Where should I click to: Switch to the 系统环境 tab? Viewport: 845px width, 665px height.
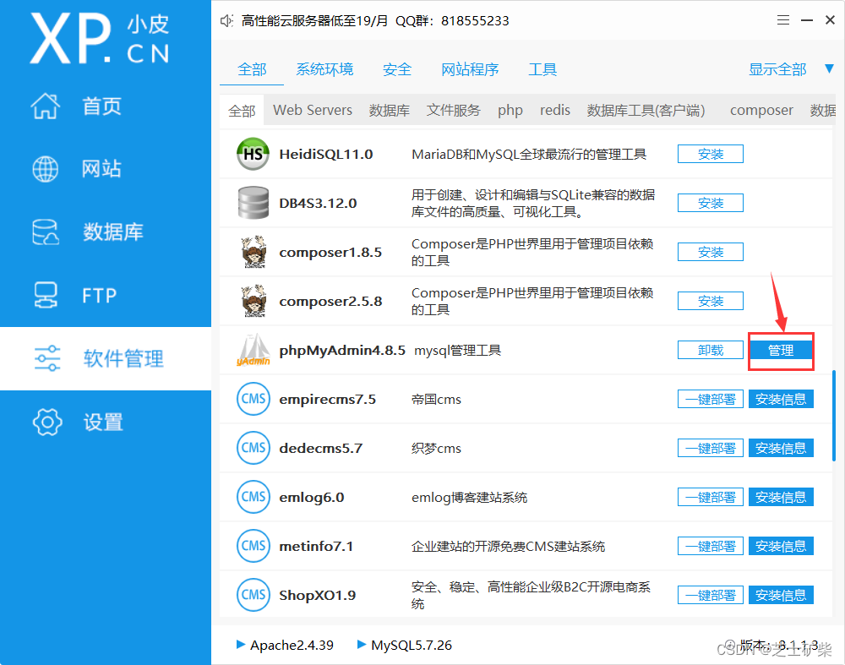pyautogui.click(x=324, y=69)
